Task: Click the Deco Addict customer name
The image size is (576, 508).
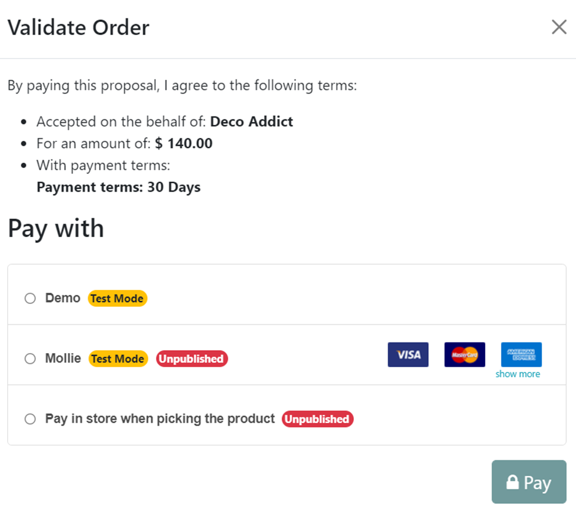Action: (x=252, y=122)
